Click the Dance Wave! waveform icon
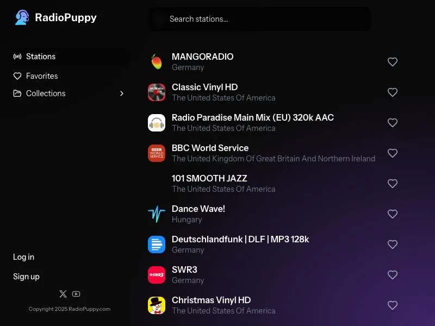Image resolution: width=435 pixels, height=326 pixels. click(157, 214)
